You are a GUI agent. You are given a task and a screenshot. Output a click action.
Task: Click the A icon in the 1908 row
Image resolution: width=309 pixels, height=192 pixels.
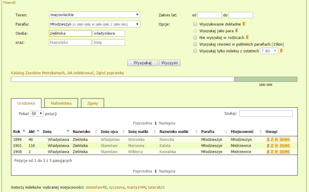click(276, 151)
